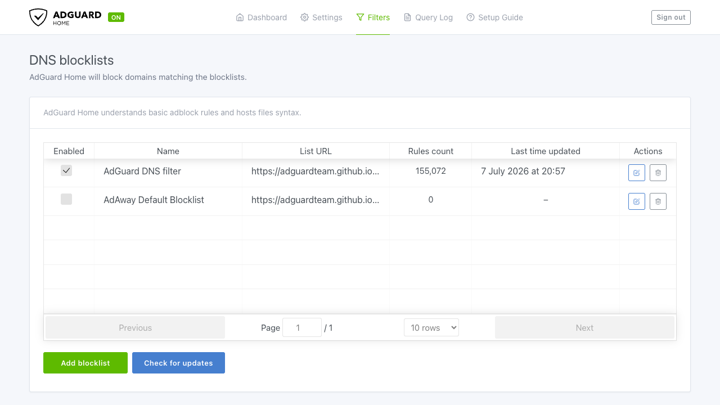Open the Dashboard tab
Image resolution: width=720 pixels, height=405 pixels.
[x=262, y=17]
